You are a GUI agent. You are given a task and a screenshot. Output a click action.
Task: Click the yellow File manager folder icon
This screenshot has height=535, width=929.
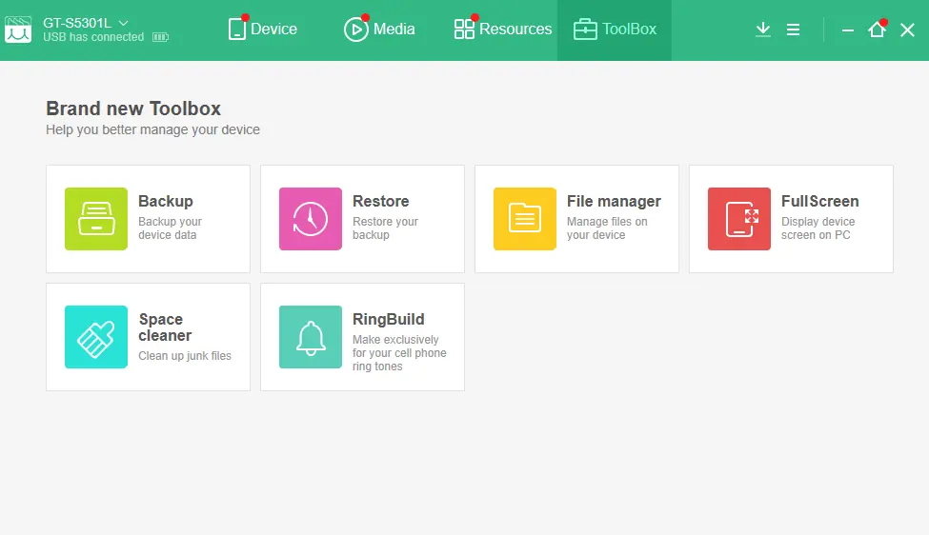click(x=525, y=219)
